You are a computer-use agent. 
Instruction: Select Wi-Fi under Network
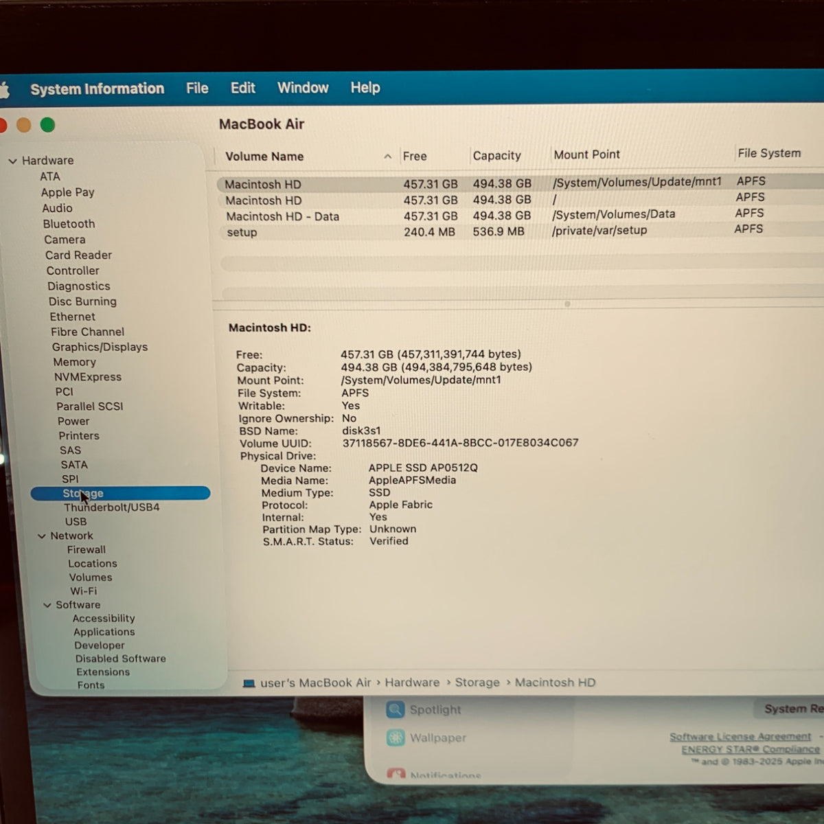tap(83, 591)
